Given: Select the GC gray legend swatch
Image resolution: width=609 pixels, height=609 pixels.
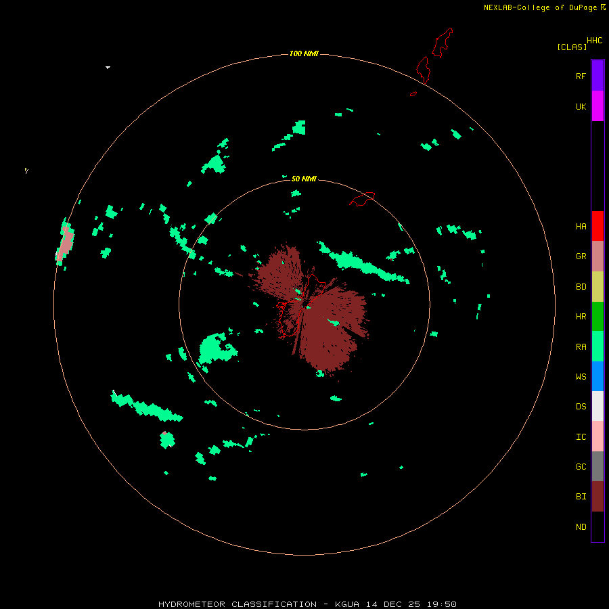Looking at the screenshot, I should pyautogui.click(x=597, y=466).
